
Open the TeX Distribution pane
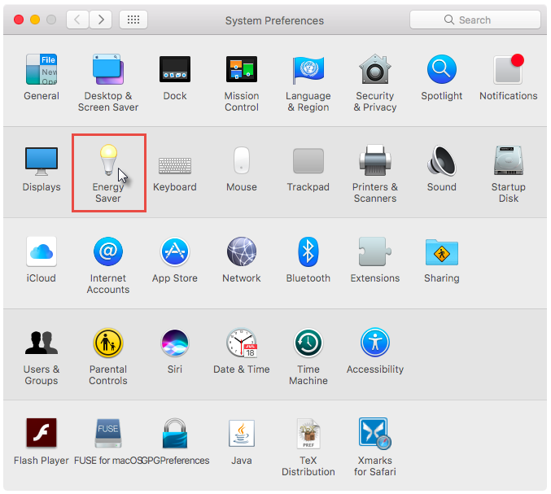pos(308,435)
